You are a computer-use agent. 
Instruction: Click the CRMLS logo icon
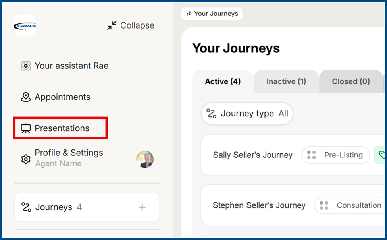[x=25, y=26]
